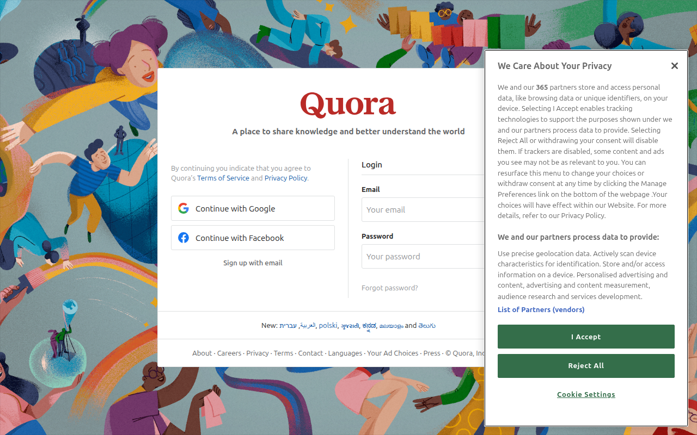Dismiss the privacy dialog with the X

[675, 65]
